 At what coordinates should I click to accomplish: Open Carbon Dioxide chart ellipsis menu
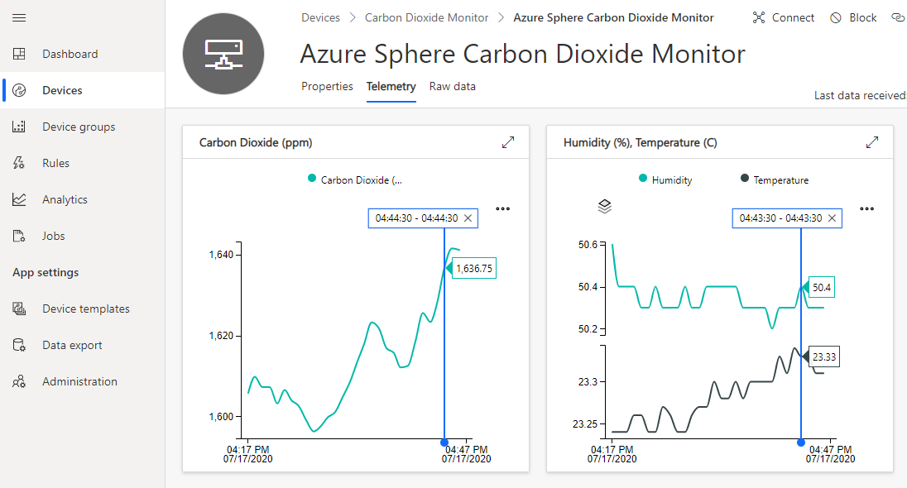pyautogui.click(x=502, y=208)
